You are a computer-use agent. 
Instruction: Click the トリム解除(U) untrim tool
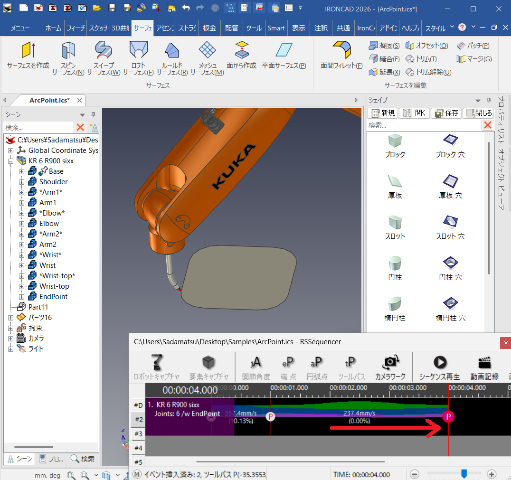(x=428, y=72)
